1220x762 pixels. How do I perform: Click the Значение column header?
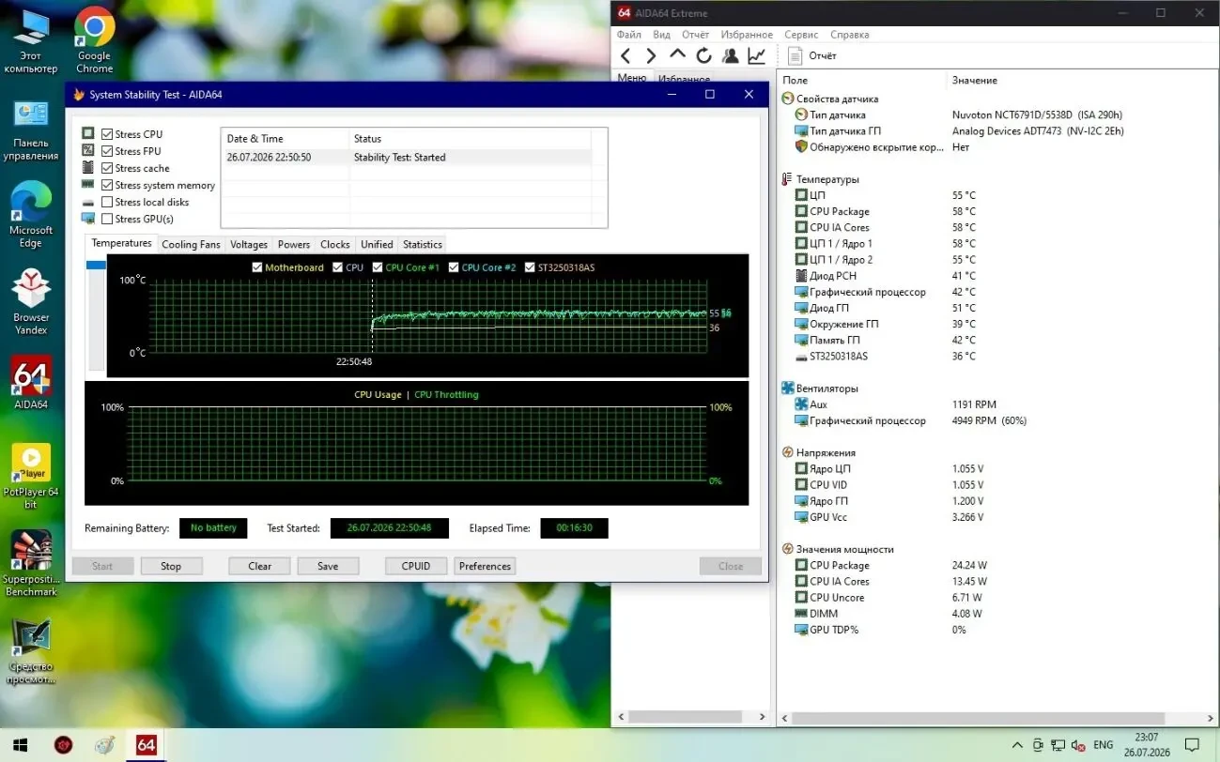tap(975, 81)
